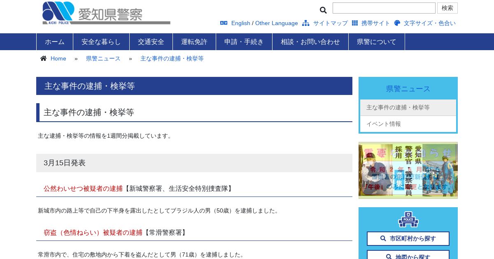Focus the site search text field
This screenshot has width=494, height=259.
pos(384,8)
